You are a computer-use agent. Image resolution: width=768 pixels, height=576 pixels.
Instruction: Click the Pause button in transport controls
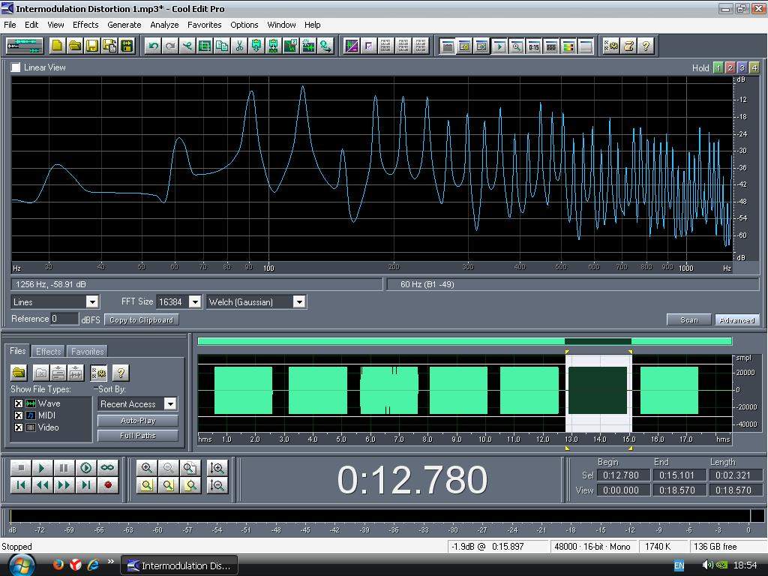(x=64, y=468)
